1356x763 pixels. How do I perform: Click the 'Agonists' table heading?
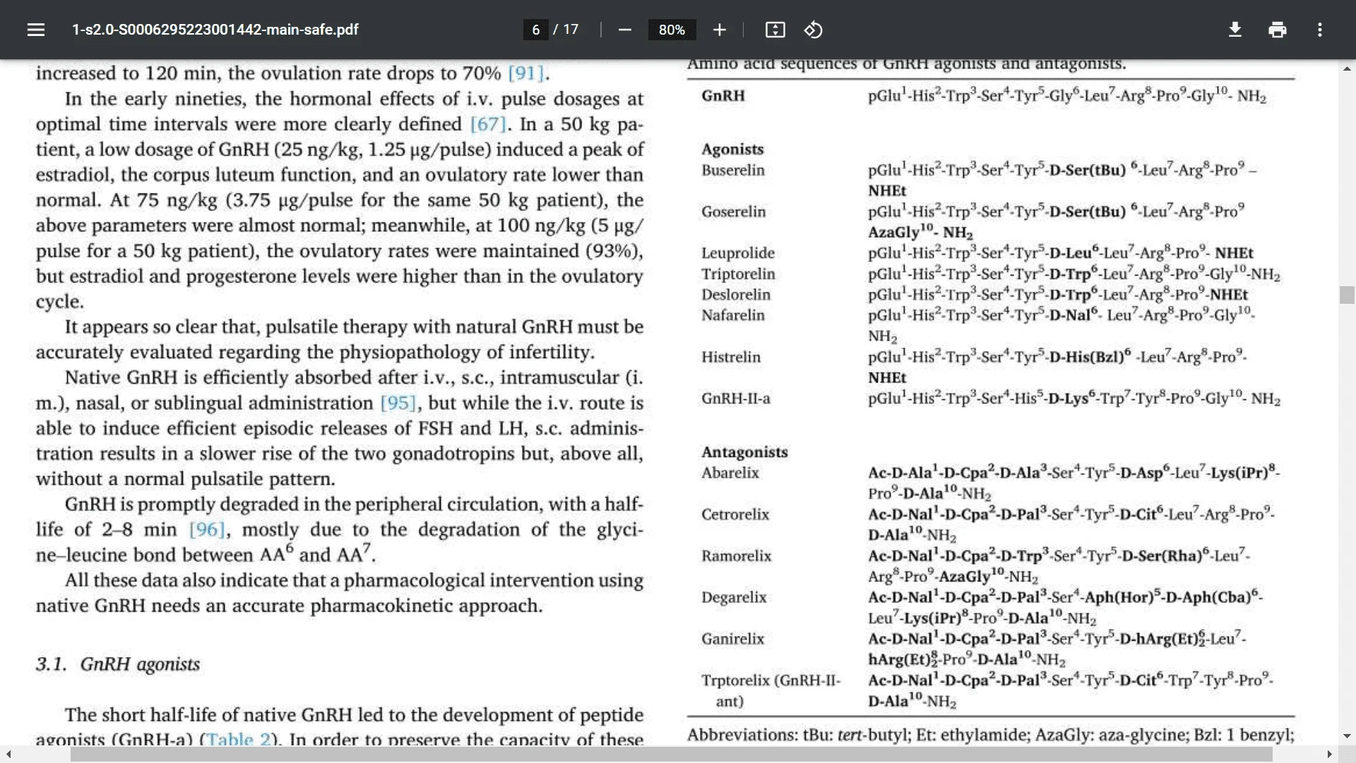(732, 149)
